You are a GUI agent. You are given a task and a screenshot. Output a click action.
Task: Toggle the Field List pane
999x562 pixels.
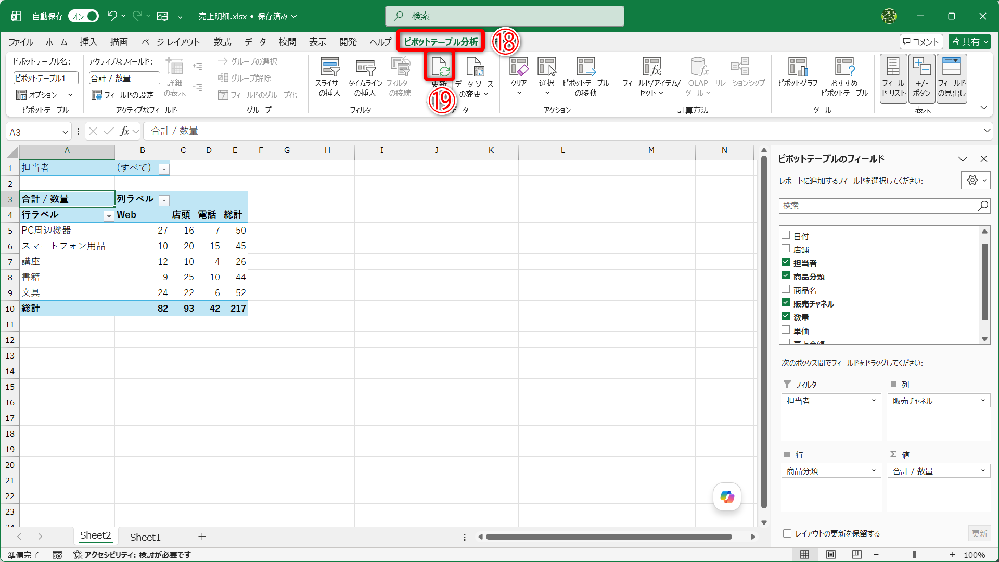[x=893, y=78]
